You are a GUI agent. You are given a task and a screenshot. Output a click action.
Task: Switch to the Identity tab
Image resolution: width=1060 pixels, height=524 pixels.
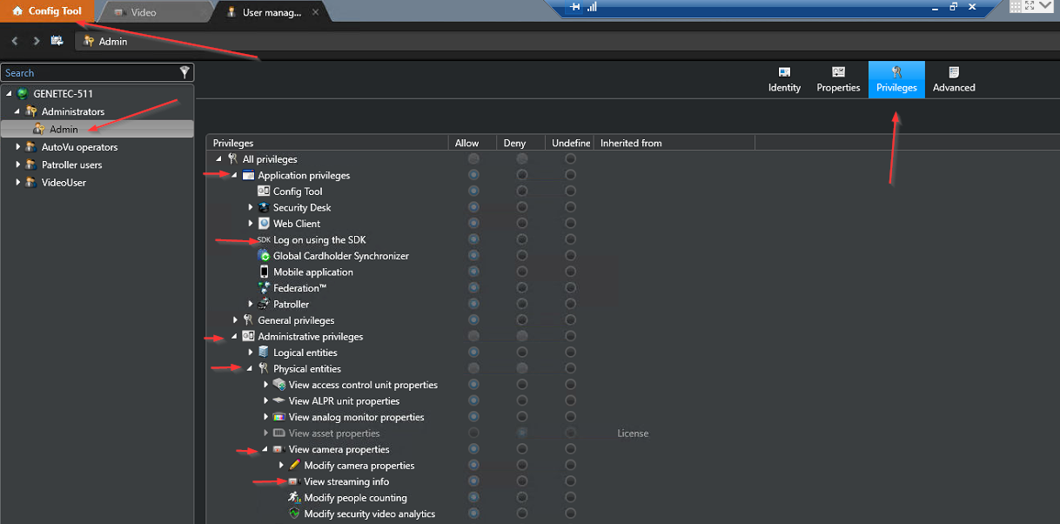(x=784, y=79)
